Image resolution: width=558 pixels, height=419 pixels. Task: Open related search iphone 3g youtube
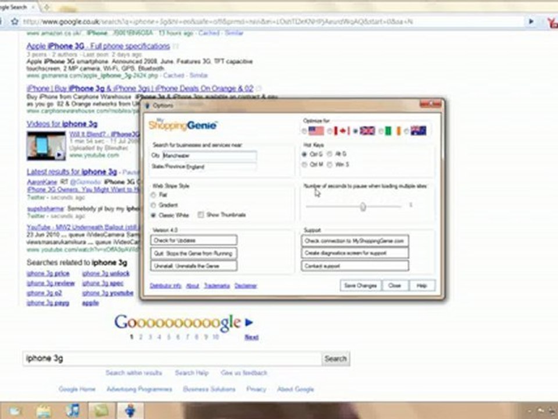pyautogui.click(x=108, y=293)
